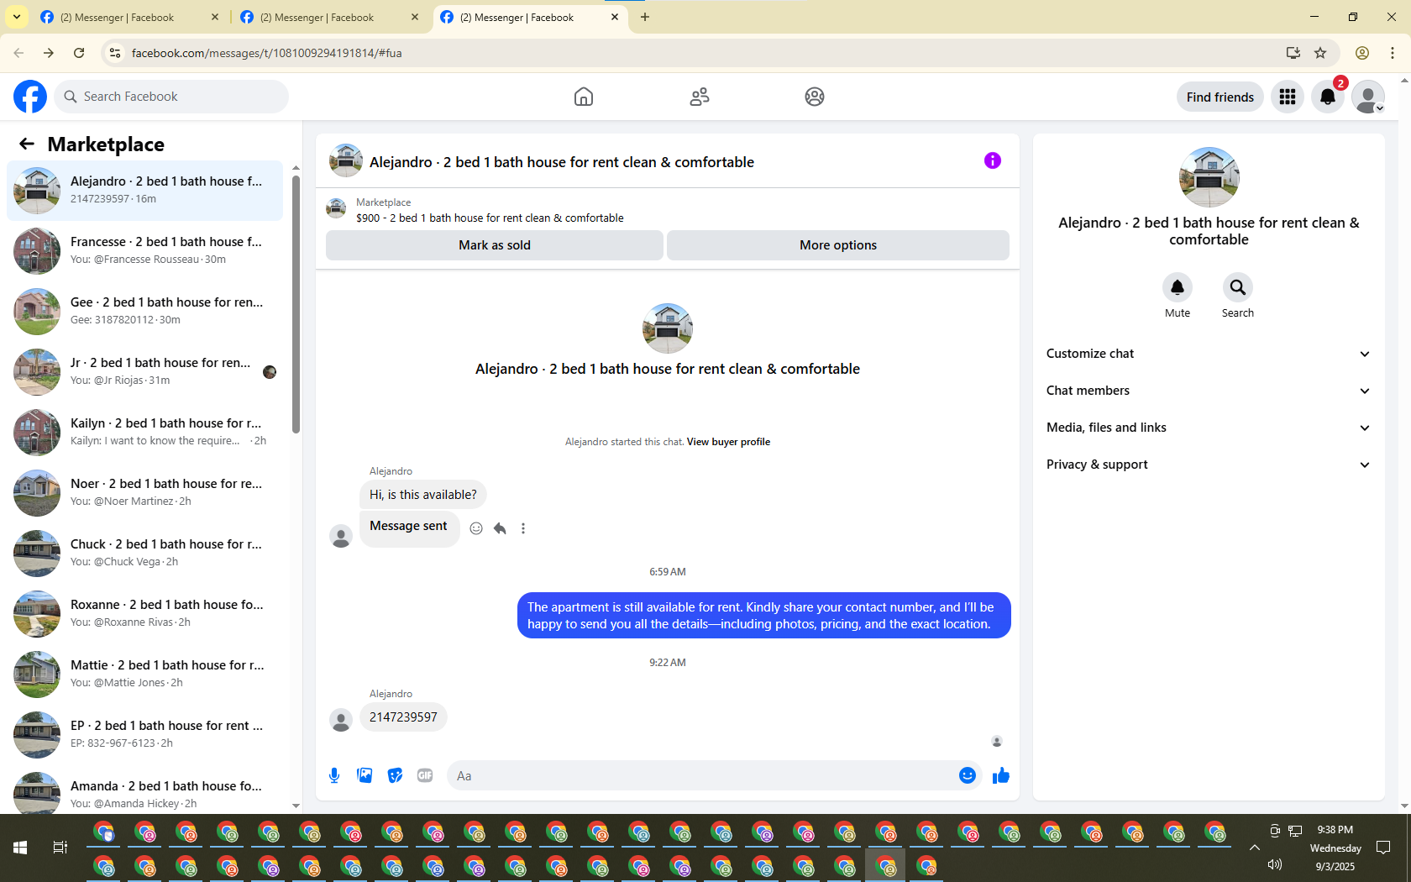1411x882 pixels.
Task: Open the account profile avatar menu
Action: click(x=1368, y=97)
